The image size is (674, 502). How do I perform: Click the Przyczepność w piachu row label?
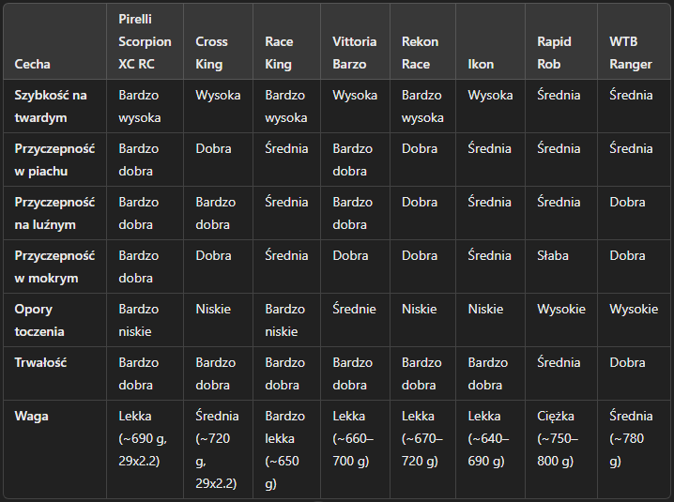54,160
